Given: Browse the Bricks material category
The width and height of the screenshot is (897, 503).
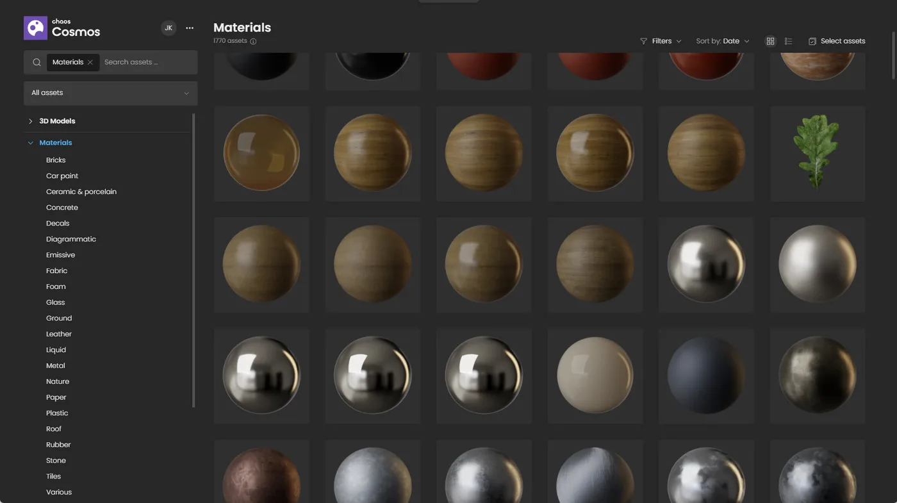Looking at the screenshot, I should coord(56,160).
